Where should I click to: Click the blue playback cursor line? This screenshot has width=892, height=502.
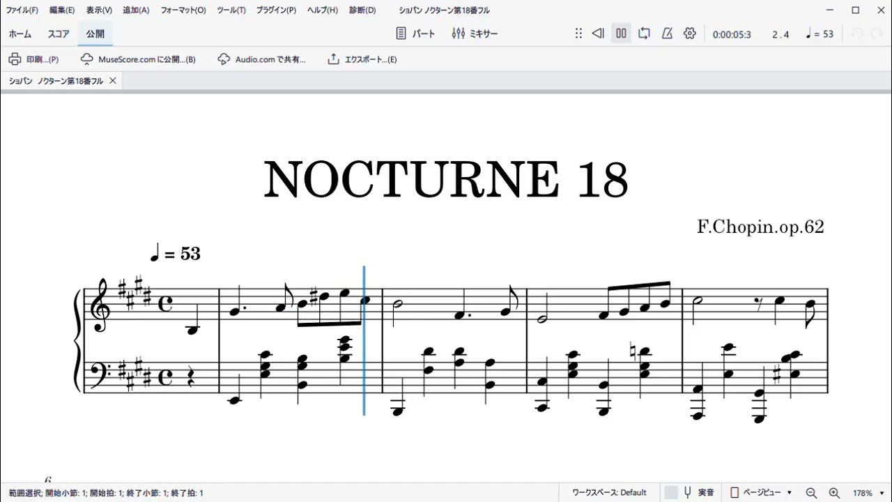pyautogui.click(x=364, y=340)
